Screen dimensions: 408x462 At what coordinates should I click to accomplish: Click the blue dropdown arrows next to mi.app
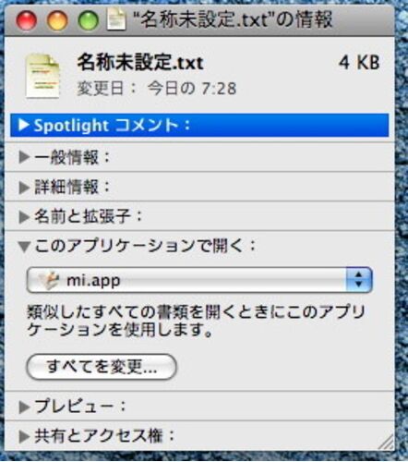(359, 280)
